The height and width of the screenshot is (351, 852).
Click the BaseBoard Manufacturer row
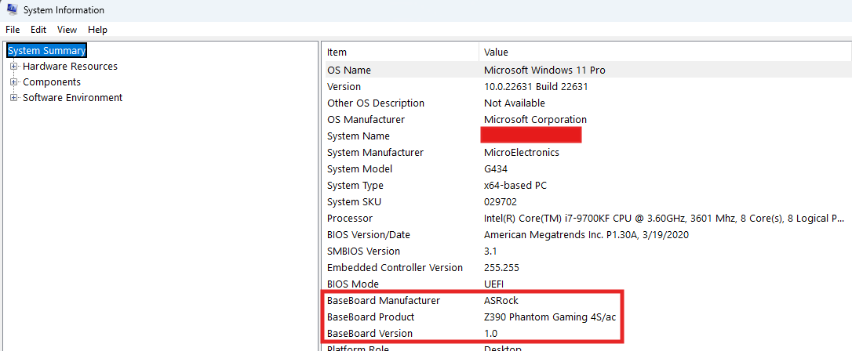click(x=384, y=301)
